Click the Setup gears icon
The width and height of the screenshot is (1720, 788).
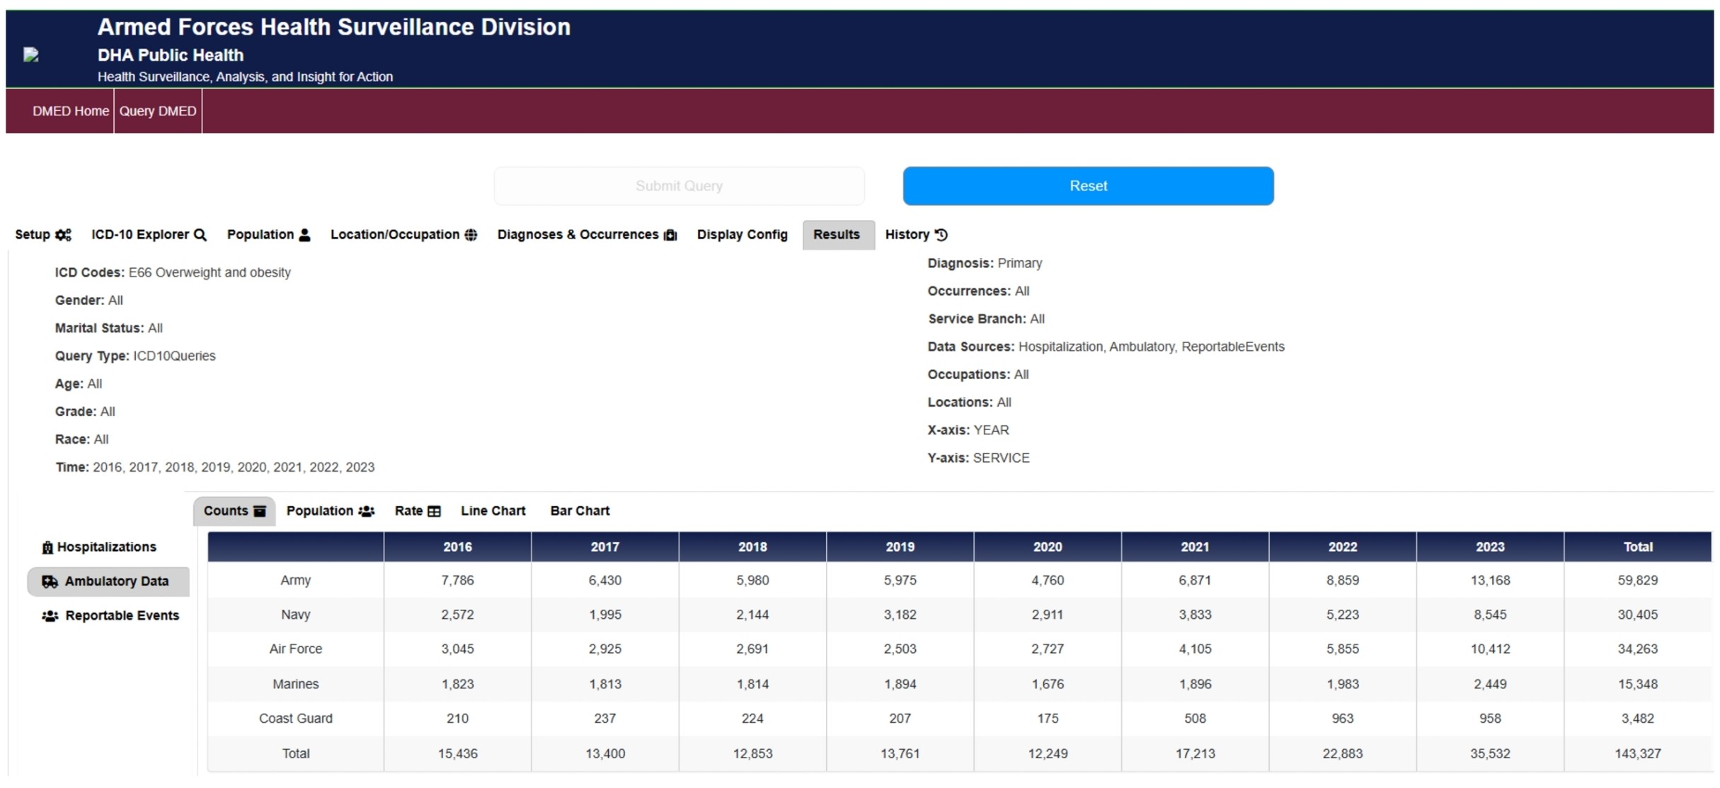click(x=63, y=235)
